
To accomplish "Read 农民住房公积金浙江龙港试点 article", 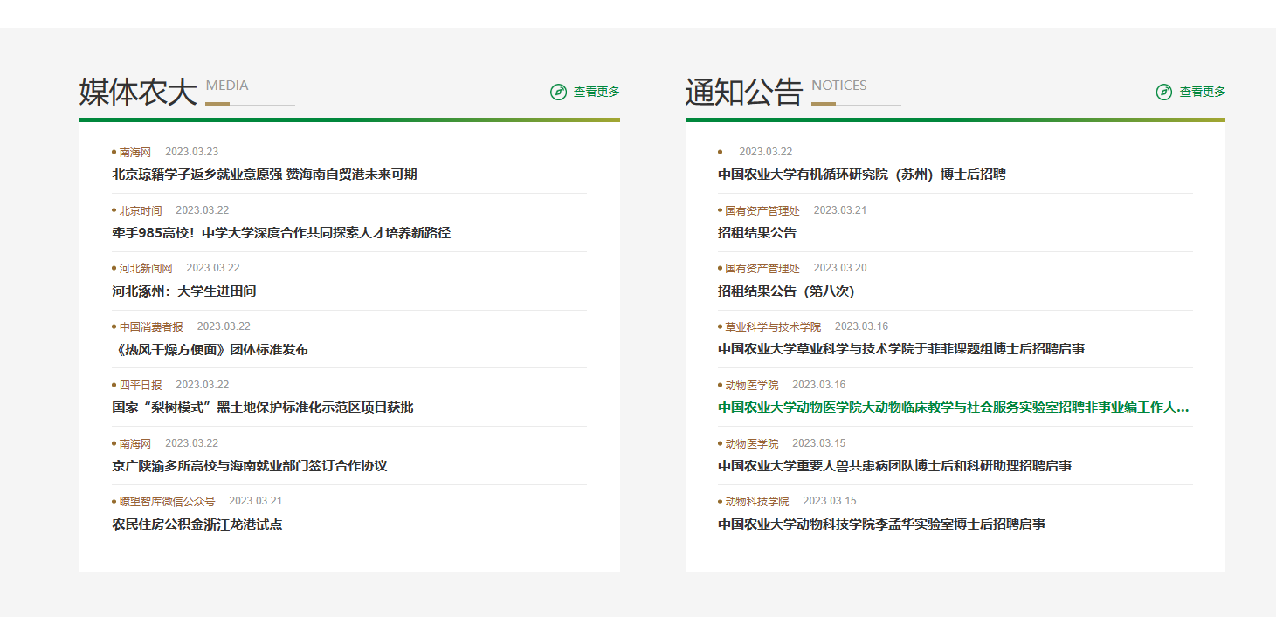I will 197,524.
